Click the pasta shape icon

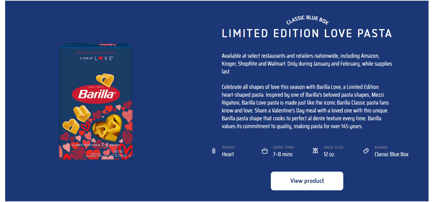point(213,151)
